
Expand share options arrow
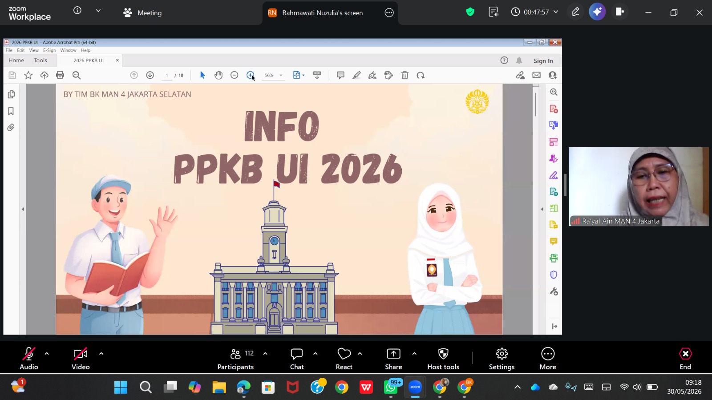click(x=414, y=354)
